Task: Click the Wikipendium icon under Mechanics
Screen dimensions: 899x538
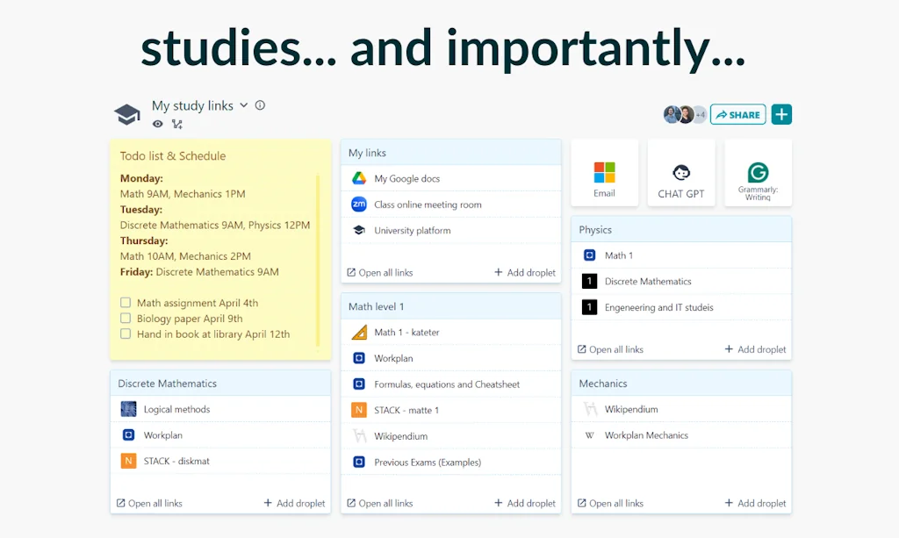Action: pos(589,409)
